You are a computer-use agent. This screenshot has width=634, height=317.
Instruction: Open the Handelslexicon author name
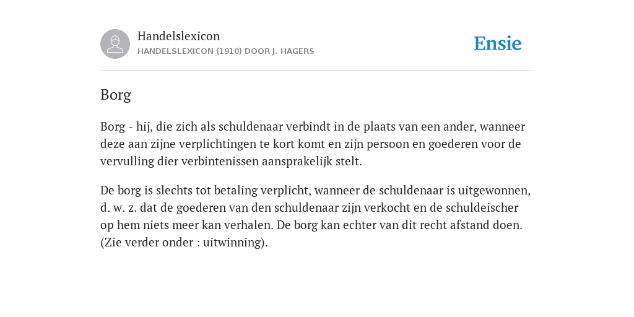point(179,36)
